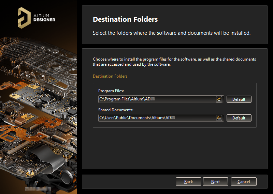This screenshot has width=273, height=194.
Task: Reset Shared Documents path with Default button
Action: (x=239, y=118)
